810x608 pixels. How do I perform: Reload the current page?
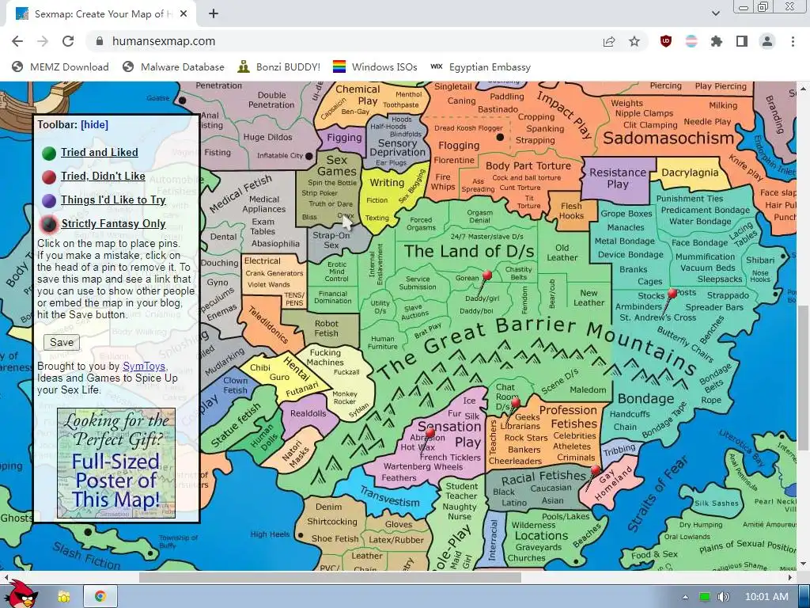pos(68,41)
